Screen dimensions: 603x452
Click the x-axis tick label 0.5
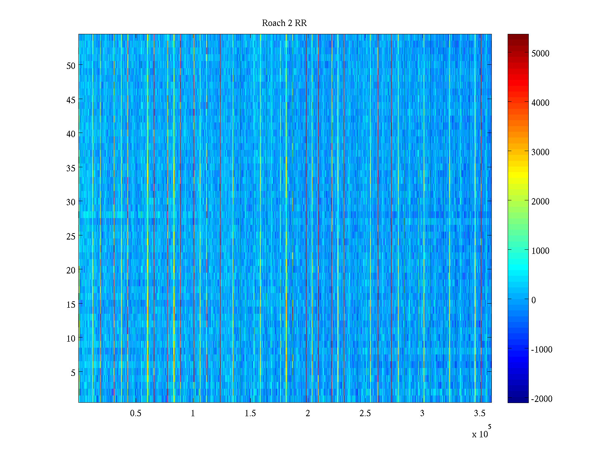tap(136, 414)
